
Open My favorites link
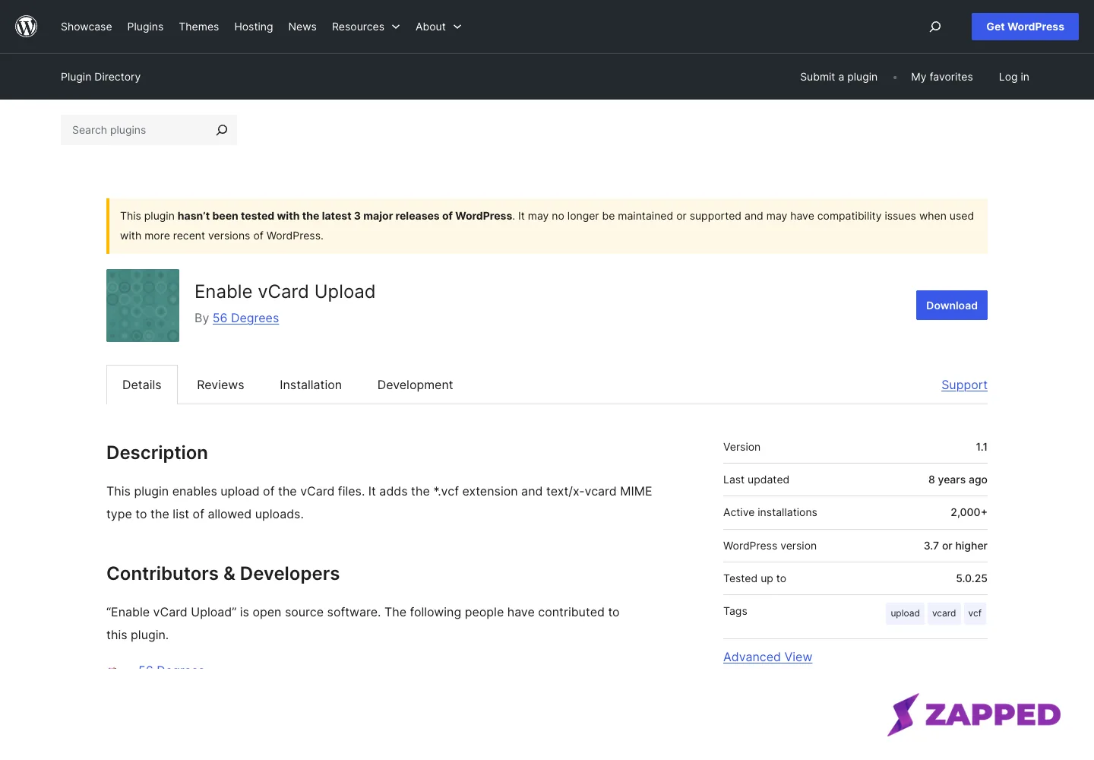[942, 77]
